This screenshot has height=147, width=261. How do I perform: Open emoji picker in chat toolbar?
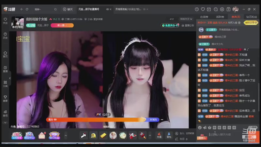tap(200, 128)
